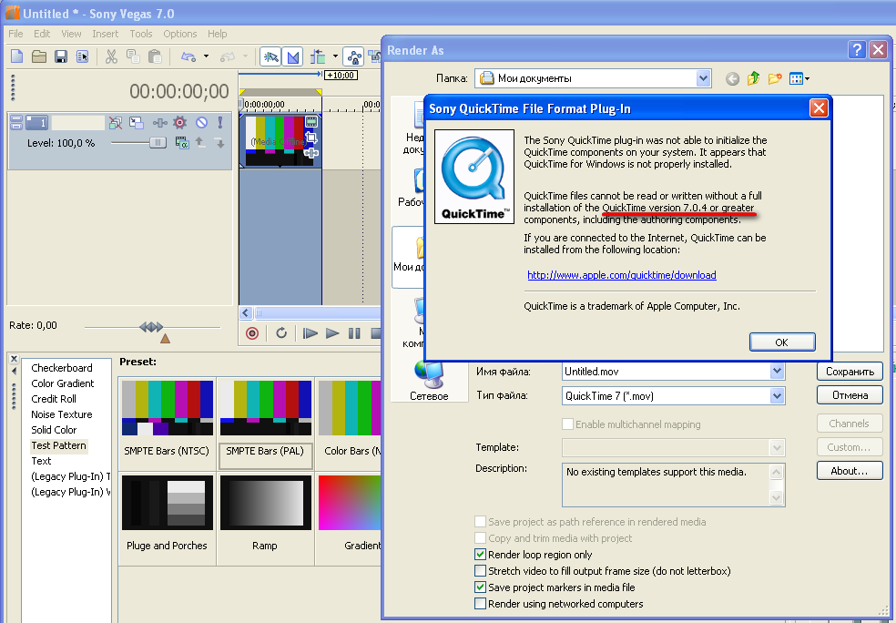This screenshot has width=896, height=623.
Task: Enable Stretch video to fill output frame
Action: coord(481,570)
